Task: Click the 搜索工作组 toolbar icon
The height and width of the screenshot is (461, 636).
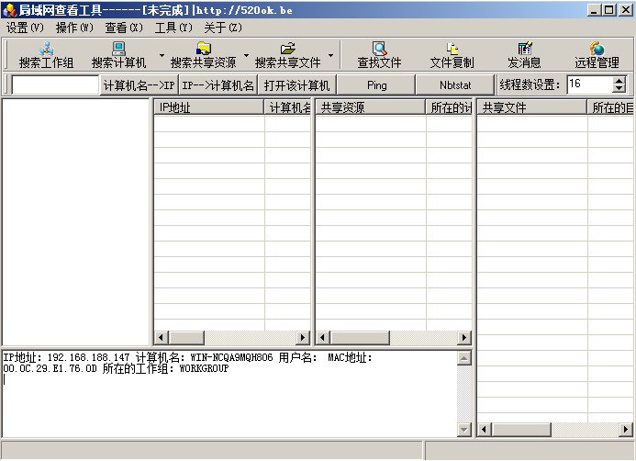Action: click(47, 49)
